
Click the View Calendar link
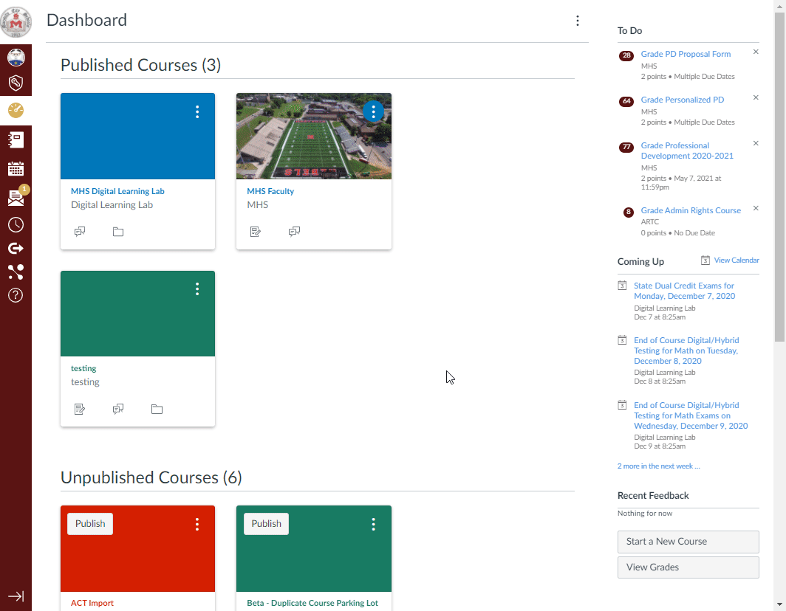pyautogui.click(x=735, y=260)
